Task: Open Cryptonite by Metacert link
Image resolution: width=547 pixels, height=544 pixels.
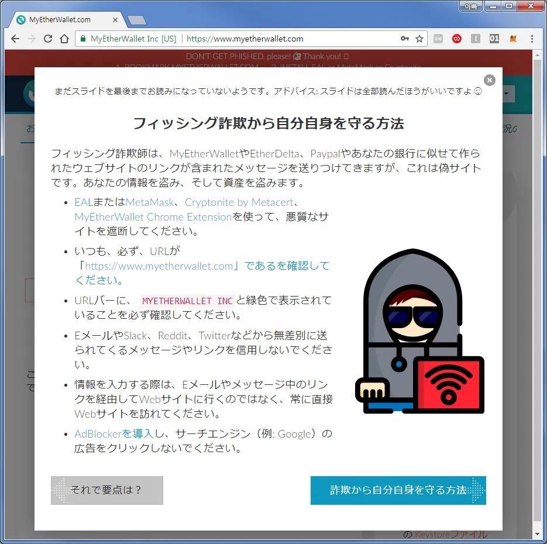Action: coord(239,202)
